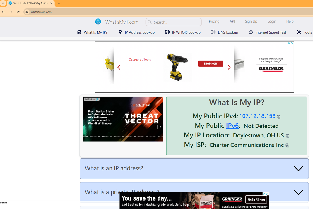This screenshot has width=313, height=209.
Task: Click the network globe icon for DNS Lookup
Action: 213,32
